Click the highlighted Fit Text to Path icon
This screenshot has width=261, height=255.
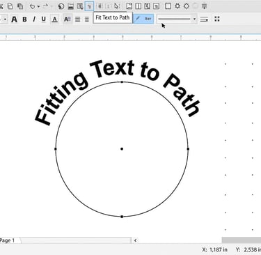tap(89, 6)
